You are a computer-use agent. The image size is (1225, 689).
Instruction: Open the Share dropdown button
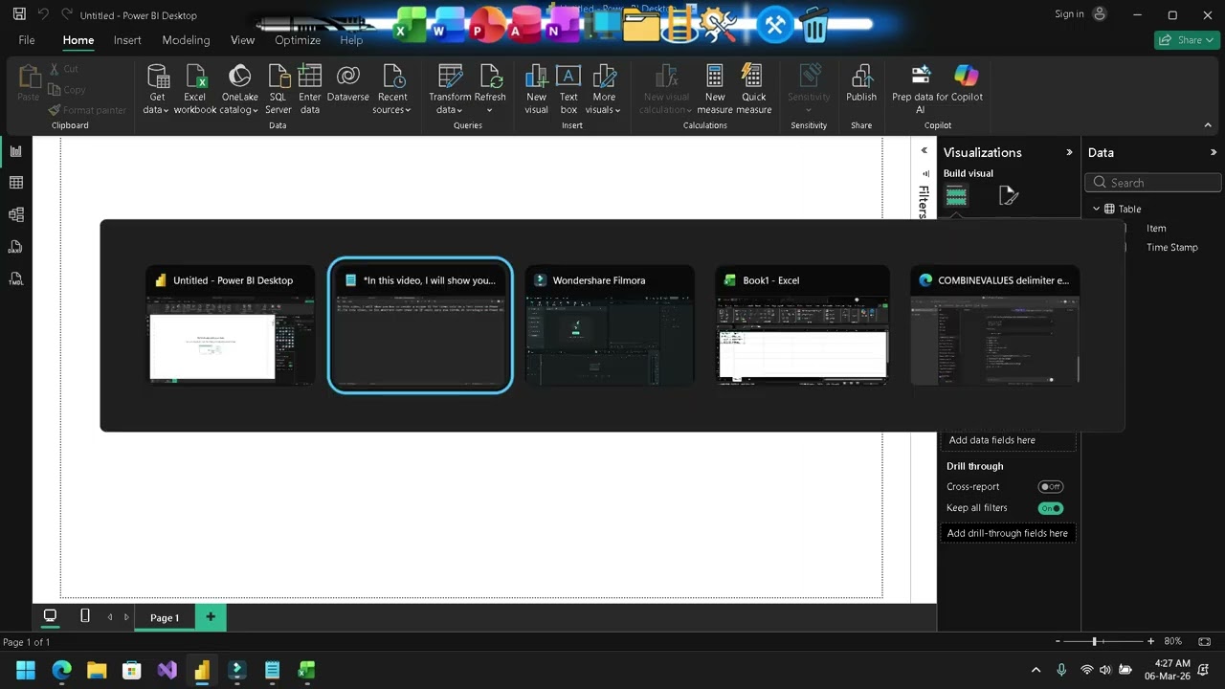(1187, 40)
